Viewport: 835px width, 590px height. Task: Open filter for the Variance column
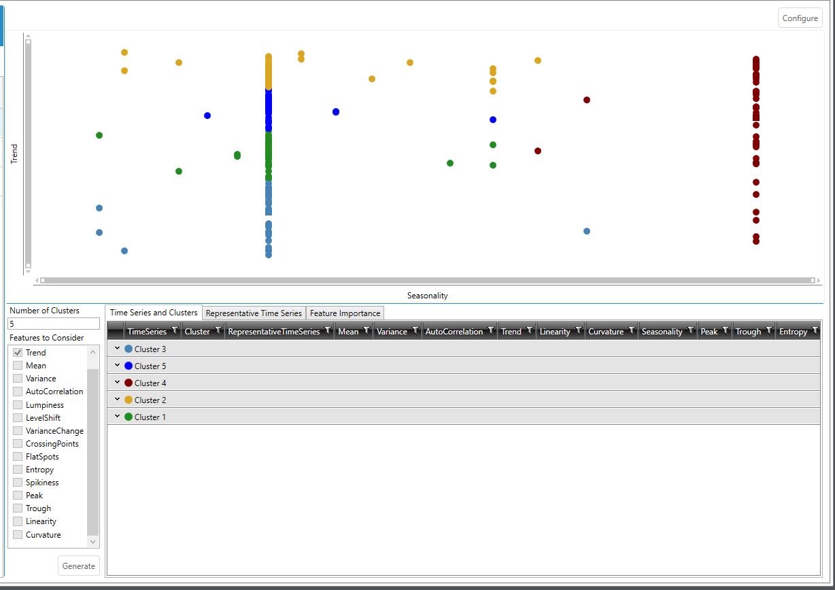(415, 330)
